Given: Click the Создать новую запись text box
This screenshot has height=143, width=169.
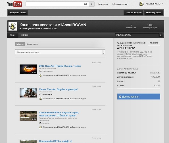Looking at the screenshot, I should (x=59, y=52).
